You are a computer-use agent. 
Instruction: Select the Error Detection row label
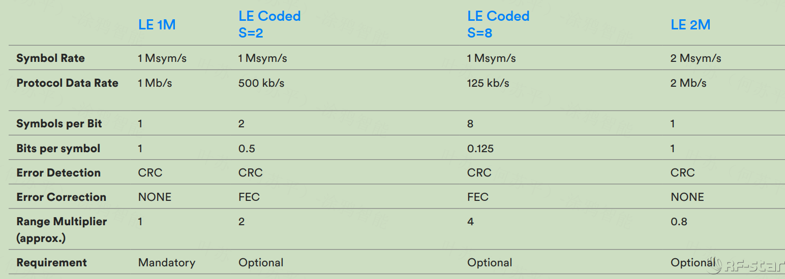pyautogui.click(x=58, y=173)
